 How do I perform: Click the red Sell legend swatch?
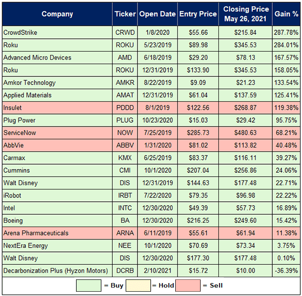tap(188, 286)
